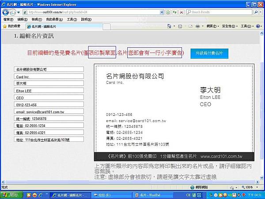
Task: Click the Internet Explorer quick launch icon
Action: pyautogui.click(x=41, y=195)
